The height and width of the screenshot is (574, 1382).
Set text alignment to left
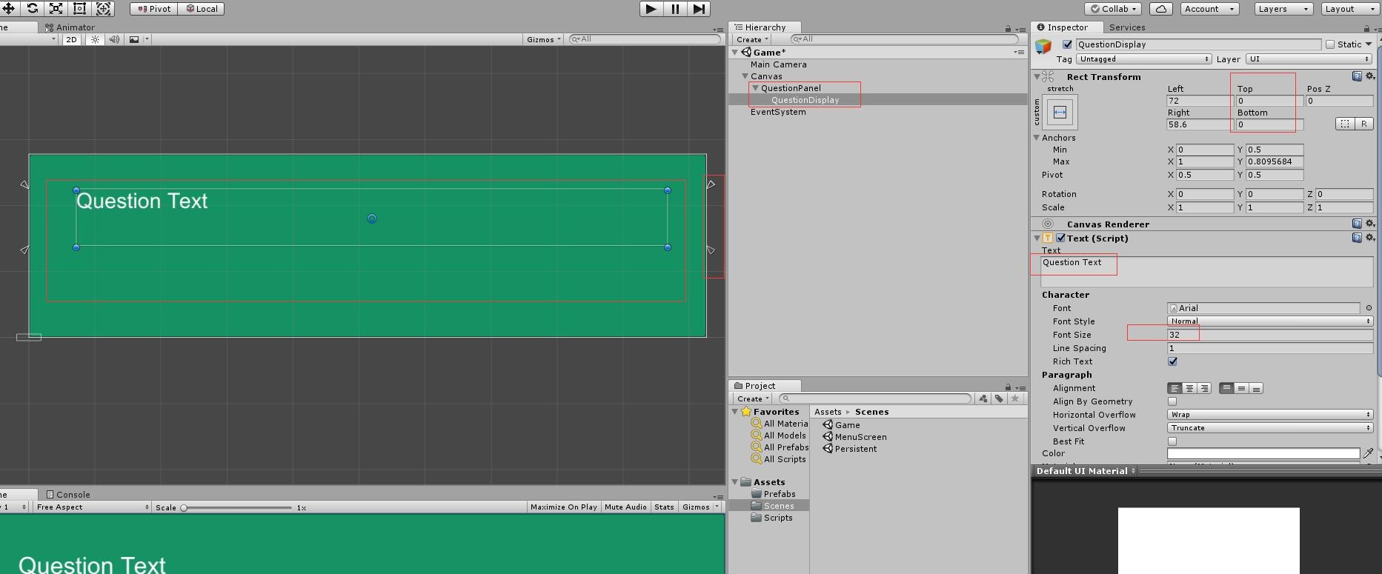pos(1175,388)
